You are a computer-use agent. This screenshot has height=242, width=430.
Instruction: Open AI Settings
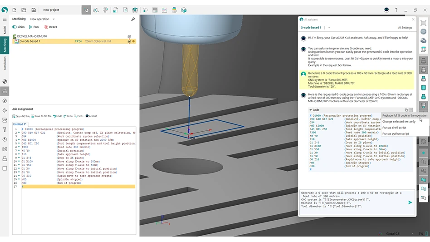tap(405, 28)
